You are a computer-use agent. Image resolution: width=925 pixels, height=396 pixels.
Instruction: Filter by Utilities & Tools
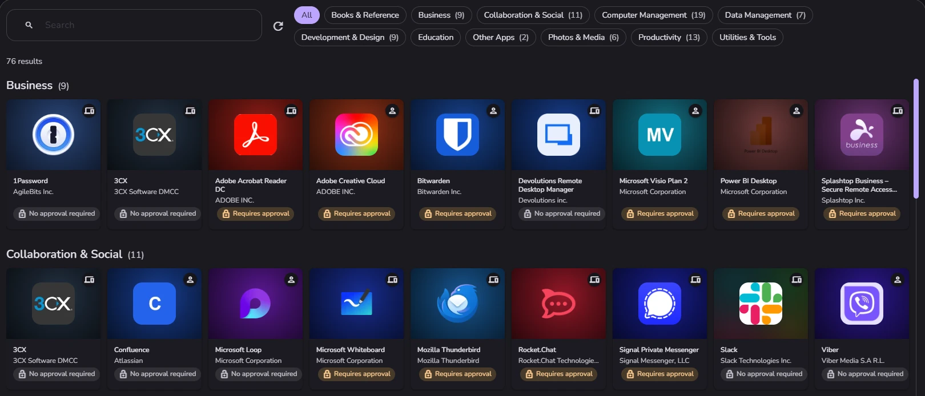click(747, 37)
